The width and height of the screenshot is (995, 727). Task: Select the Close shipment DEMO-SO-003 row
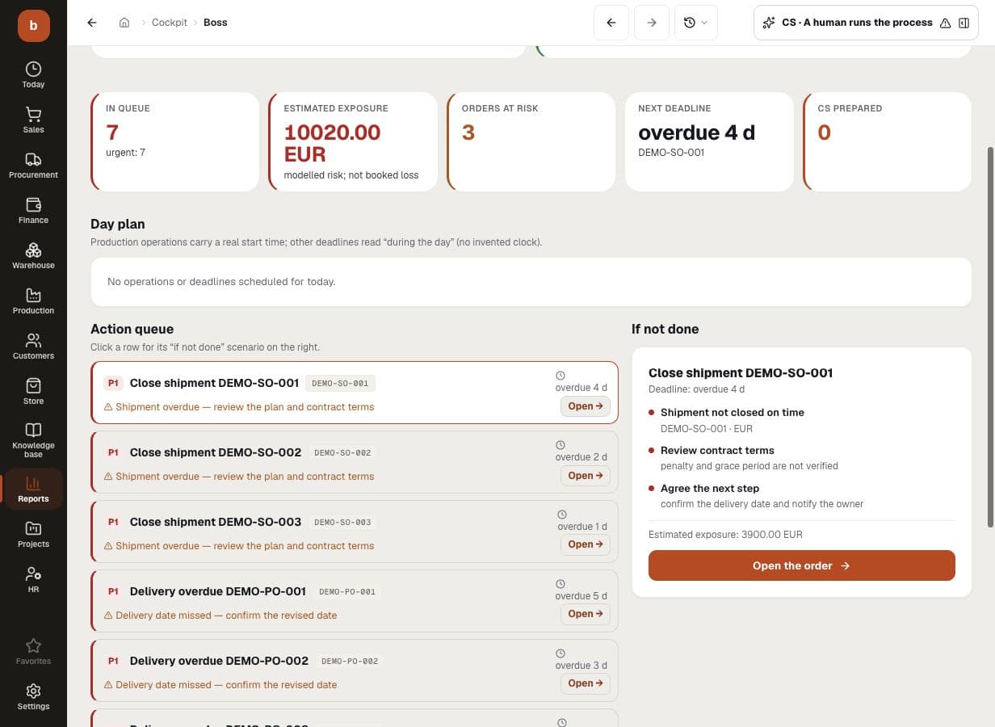pos(355,532)
